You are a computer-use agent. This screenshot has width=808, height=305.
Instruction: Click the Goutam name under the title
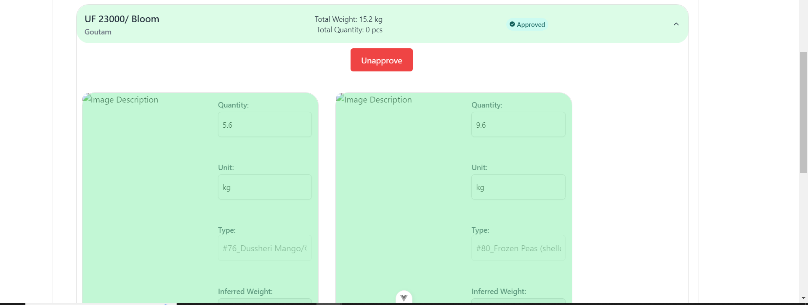(x=98, y=32)
